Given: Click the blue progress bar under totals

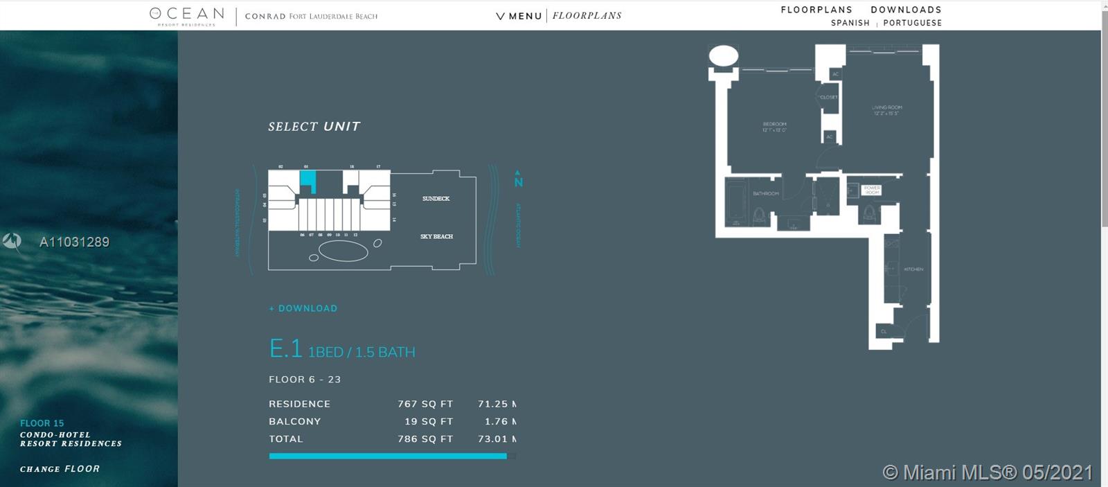Looking at the screenshot, I should [x=388, y=456].
